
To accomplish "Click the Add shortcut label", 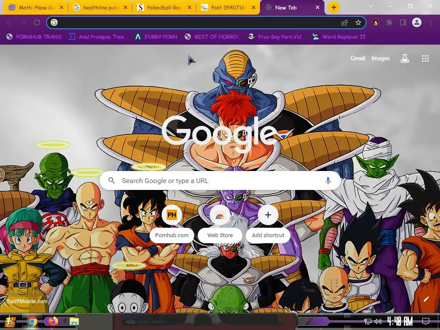I will coord(268,235).
